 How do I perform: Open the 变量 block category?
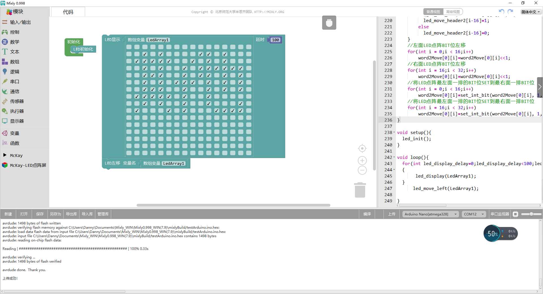pos(15,133)
